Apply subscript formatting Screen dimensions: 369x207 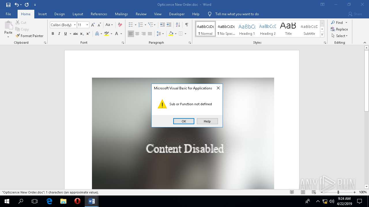coord(82,34)
